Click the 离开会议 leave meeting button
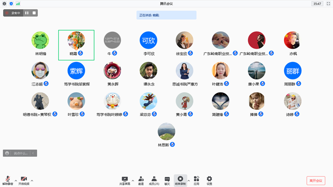Image resolution: width=333 pixels, height=187 pixels. click(316, 180)
